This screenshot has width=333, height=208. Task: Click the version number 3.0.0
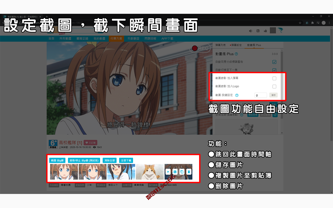point(275,54)
